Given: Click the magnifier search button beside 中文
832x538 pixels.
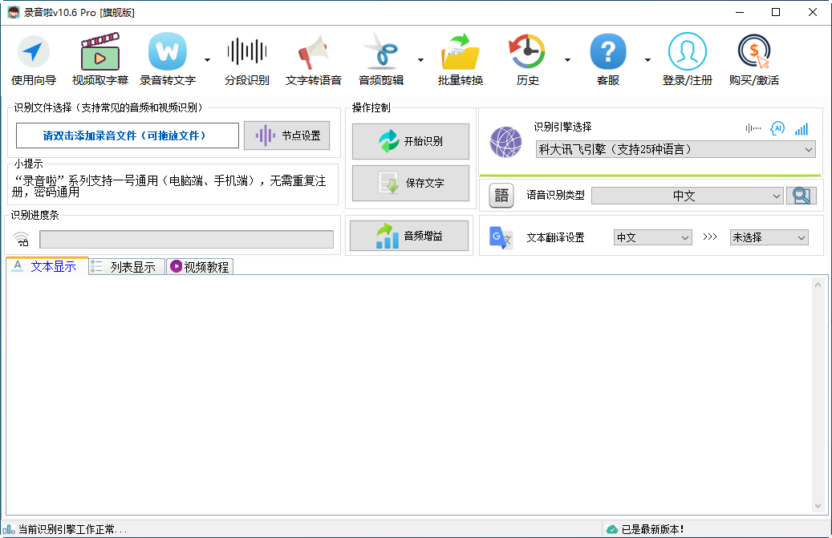Looking at the screenshot, I should [802, 196].
